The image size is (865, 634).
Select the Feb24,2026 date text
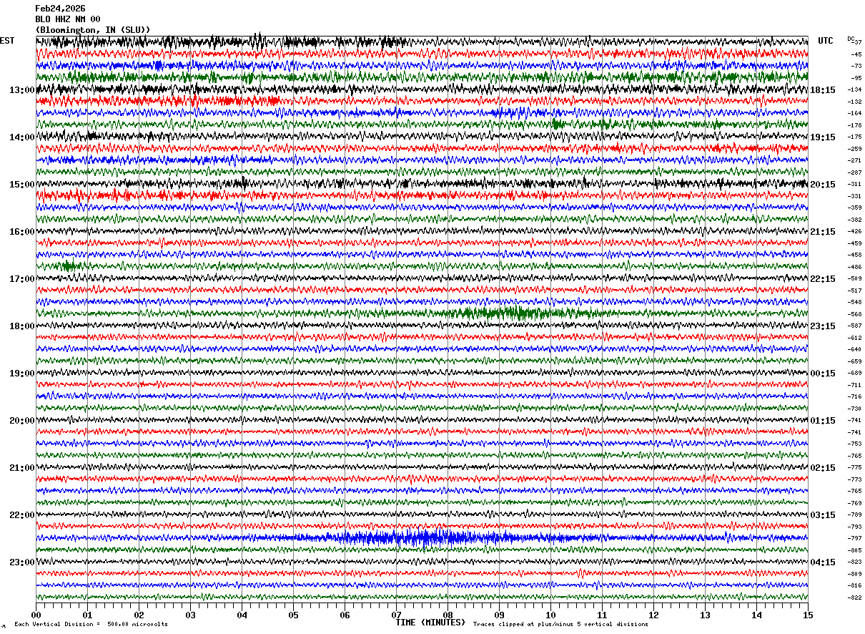(x=60, y=9)
